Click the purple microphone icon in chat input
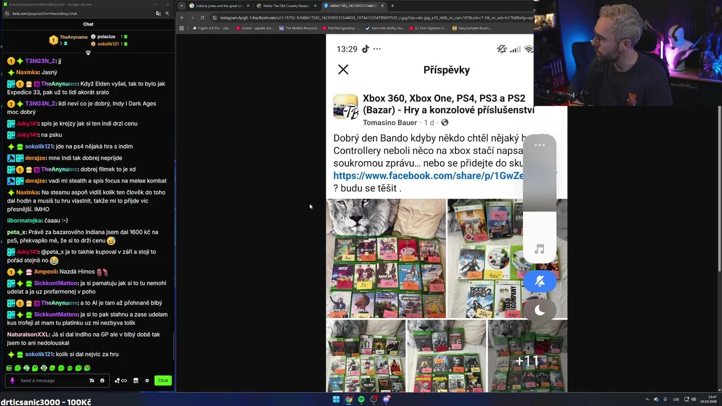This screenshot has height=406, width=722. [12, 381]
